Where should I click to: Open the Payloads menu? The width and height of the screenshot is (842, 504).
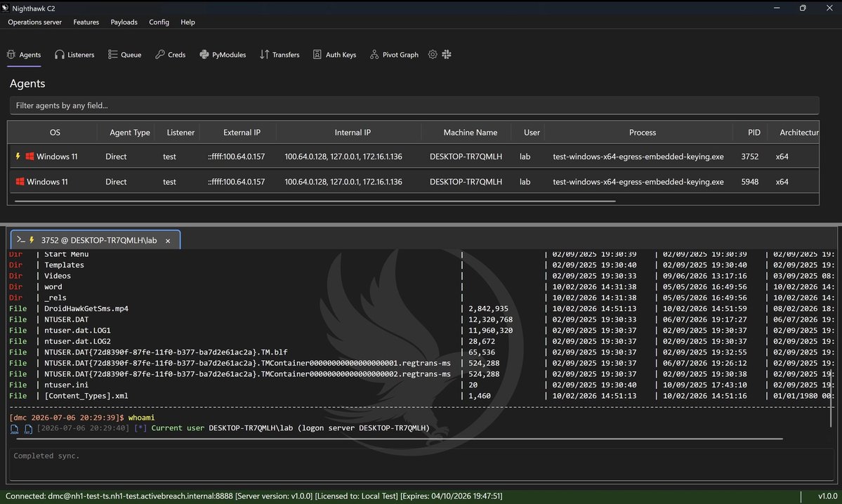[x=124, y=22]
